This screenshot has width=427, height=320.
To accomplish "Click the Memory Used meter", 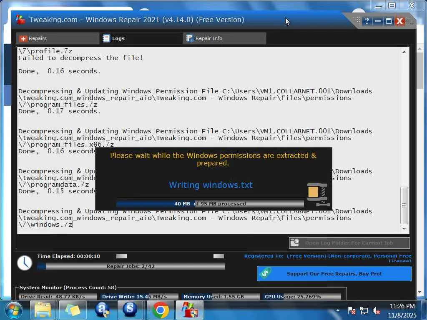I will (x=221, y=297).
